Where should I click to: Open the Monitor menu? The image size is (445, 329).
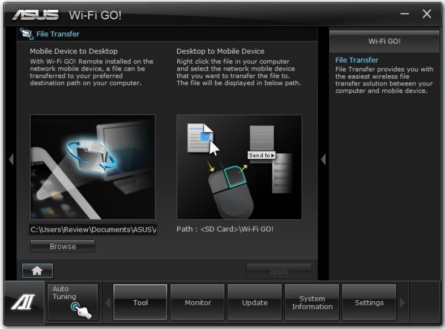coord(198,302)
